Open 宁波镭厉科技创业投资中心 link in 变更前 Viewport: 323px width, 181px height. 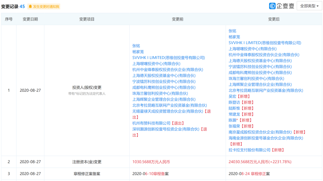[x=164, y=82]
